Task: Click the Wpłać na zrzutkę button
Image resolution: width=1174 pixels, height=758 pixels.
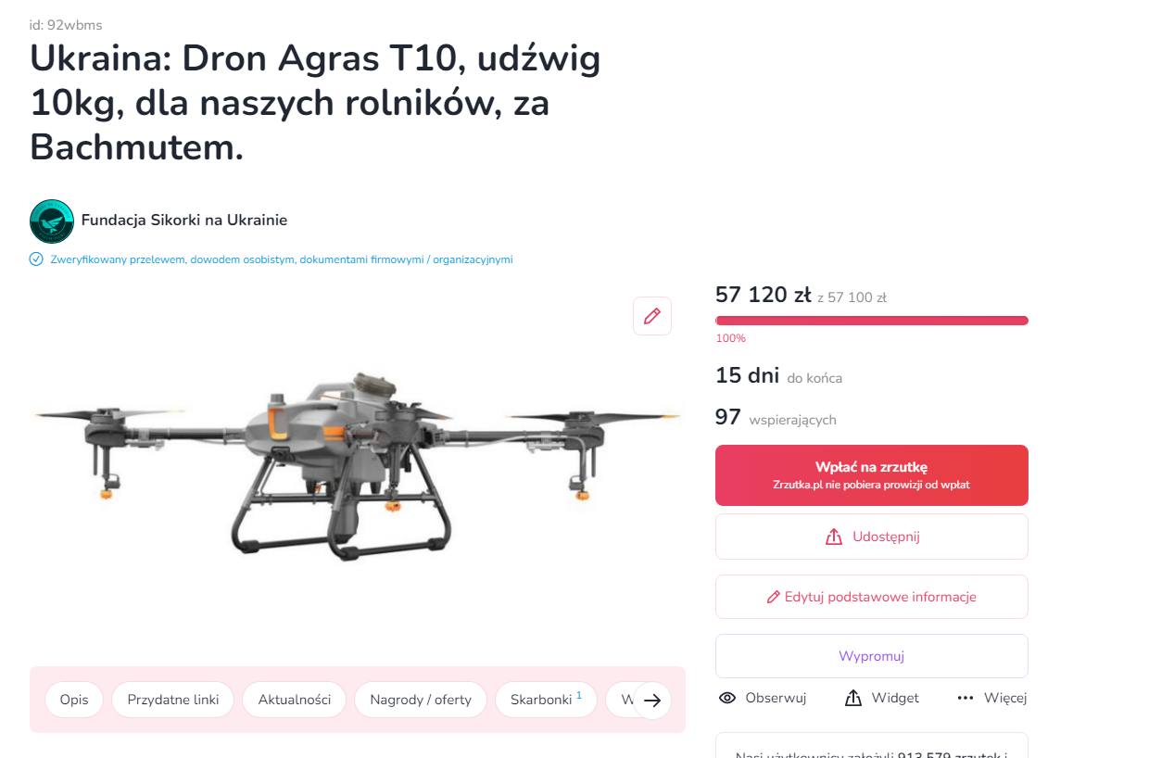Action: point(872,475)
